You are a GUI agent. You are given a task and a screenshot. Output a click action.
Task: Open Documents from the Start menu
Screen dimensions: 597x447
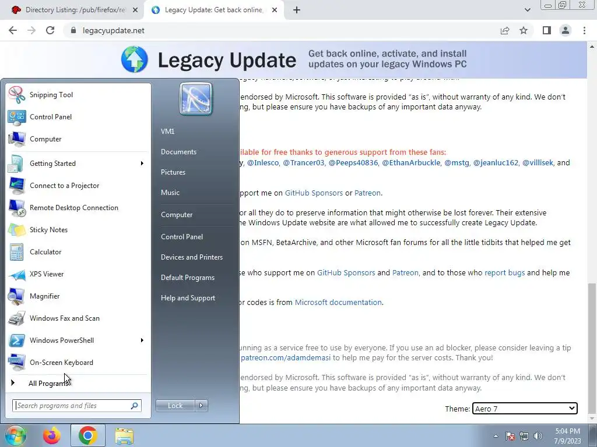(x=178, y=152)
